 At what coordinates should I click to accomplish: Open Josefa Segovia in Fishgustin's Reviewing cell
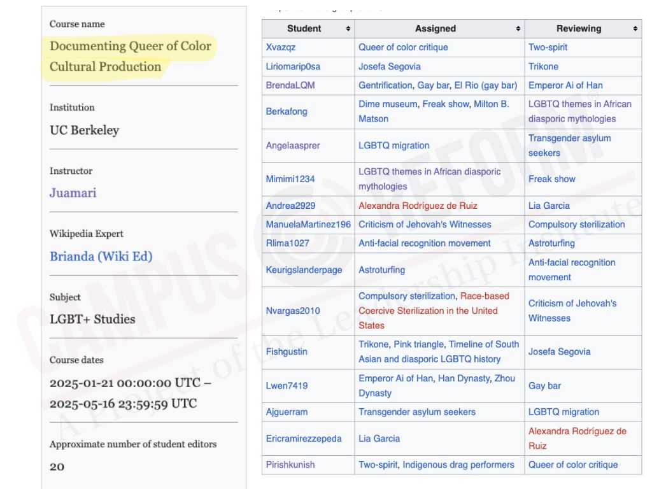[559, 351]
